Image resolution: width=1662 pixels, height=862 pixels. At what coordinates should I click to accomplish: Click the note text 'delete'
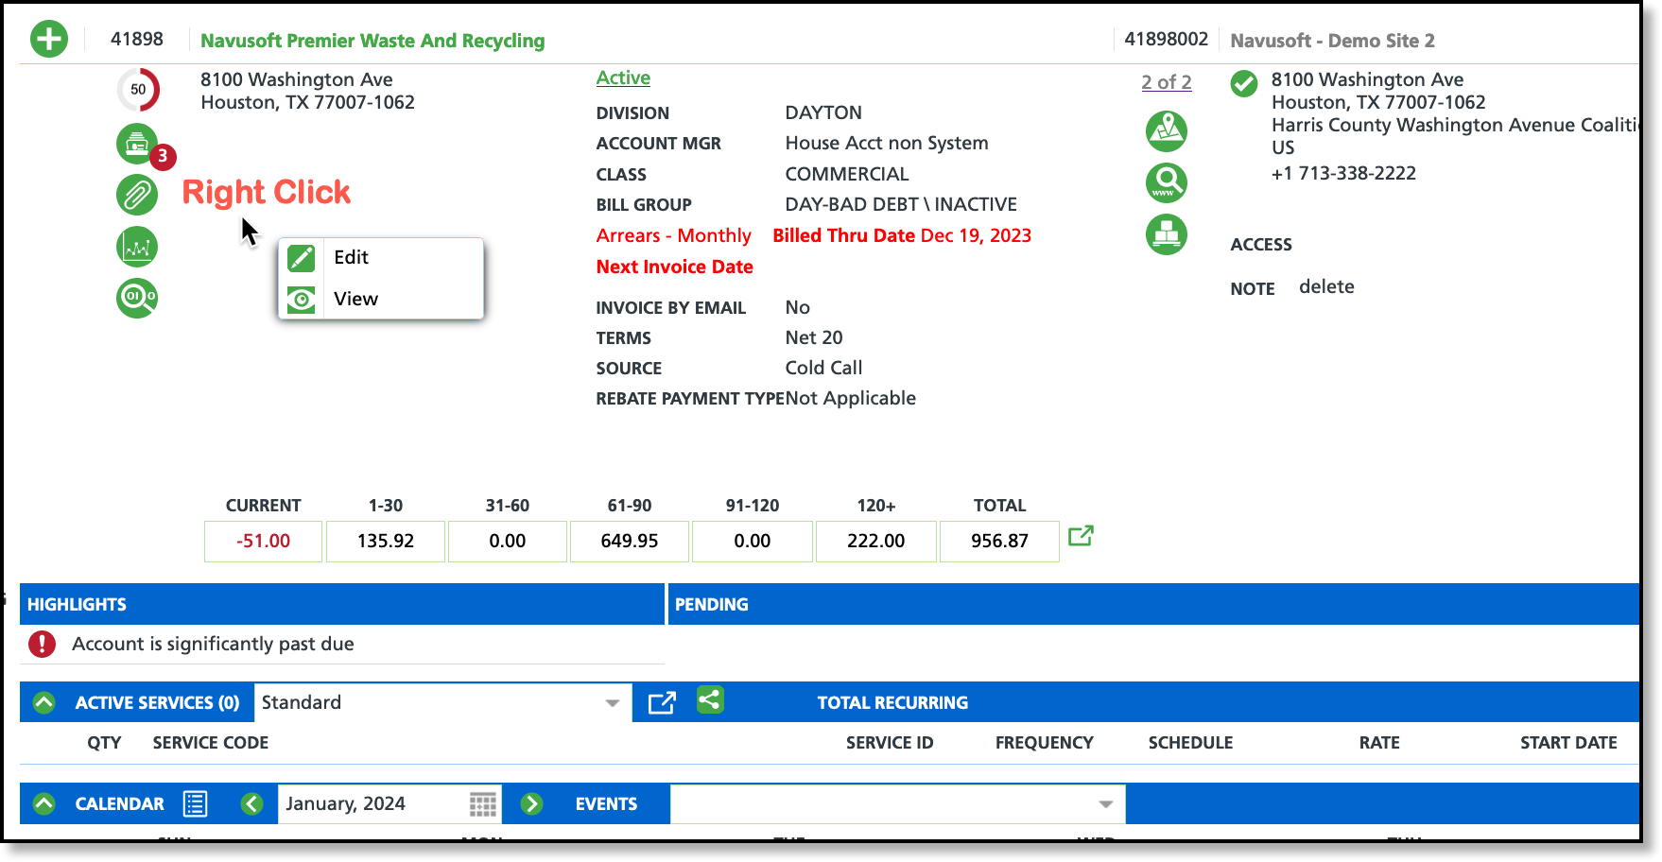pyautogui.click(x=1326, y=286)
